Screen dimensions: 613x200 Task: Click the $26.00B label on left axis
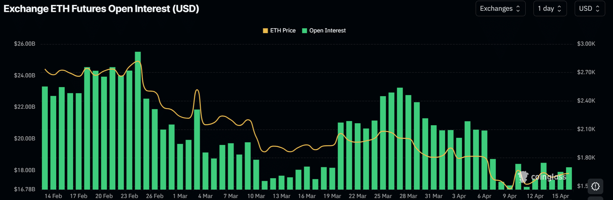[x=25, y=44]
